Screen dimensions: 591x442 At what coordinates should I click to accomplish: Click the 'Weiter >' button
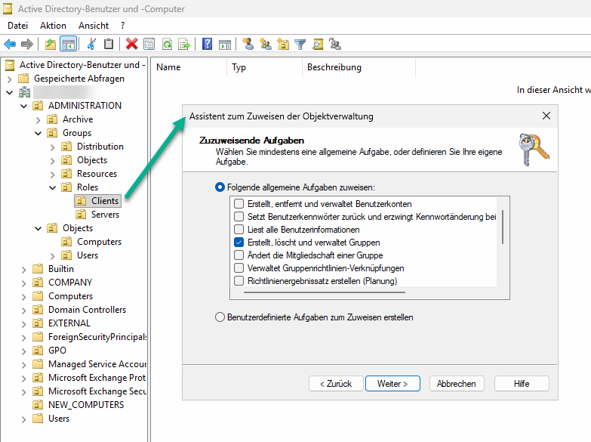point(392,384)
